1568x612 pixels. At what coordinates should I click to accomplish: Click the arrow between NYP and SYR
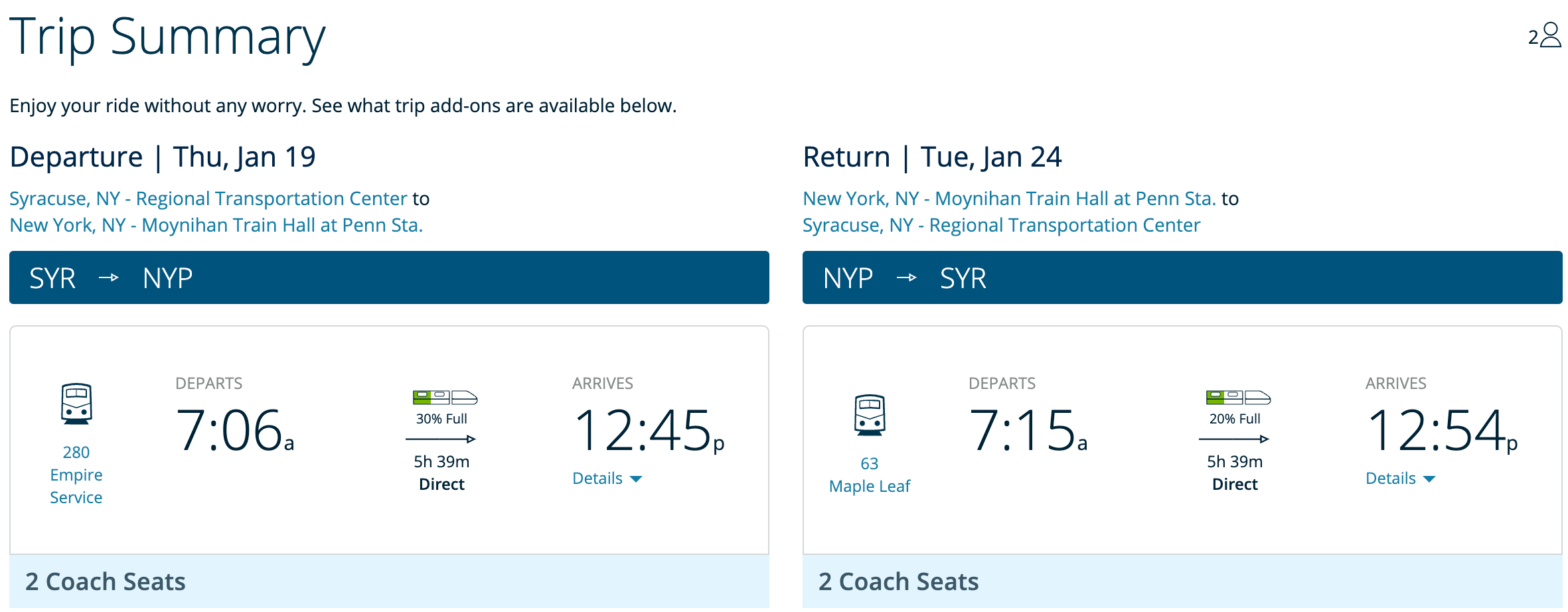[906, 278]
